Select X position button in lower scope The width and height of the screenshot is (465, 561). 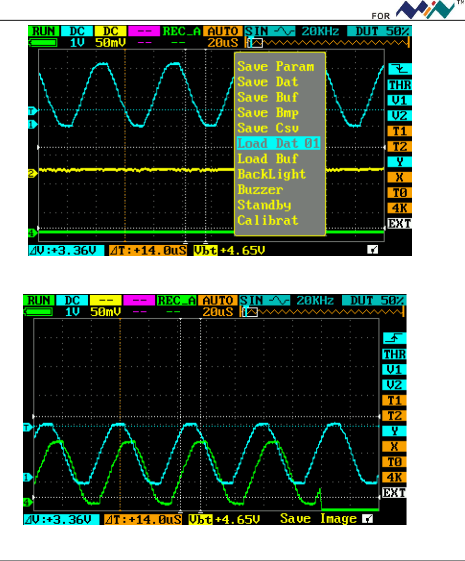coord(395,446)
